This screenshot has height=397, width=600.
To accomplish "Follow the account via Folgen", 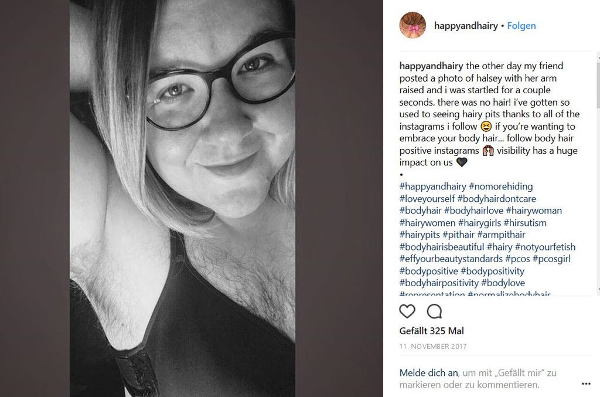I will coord(521,26).
